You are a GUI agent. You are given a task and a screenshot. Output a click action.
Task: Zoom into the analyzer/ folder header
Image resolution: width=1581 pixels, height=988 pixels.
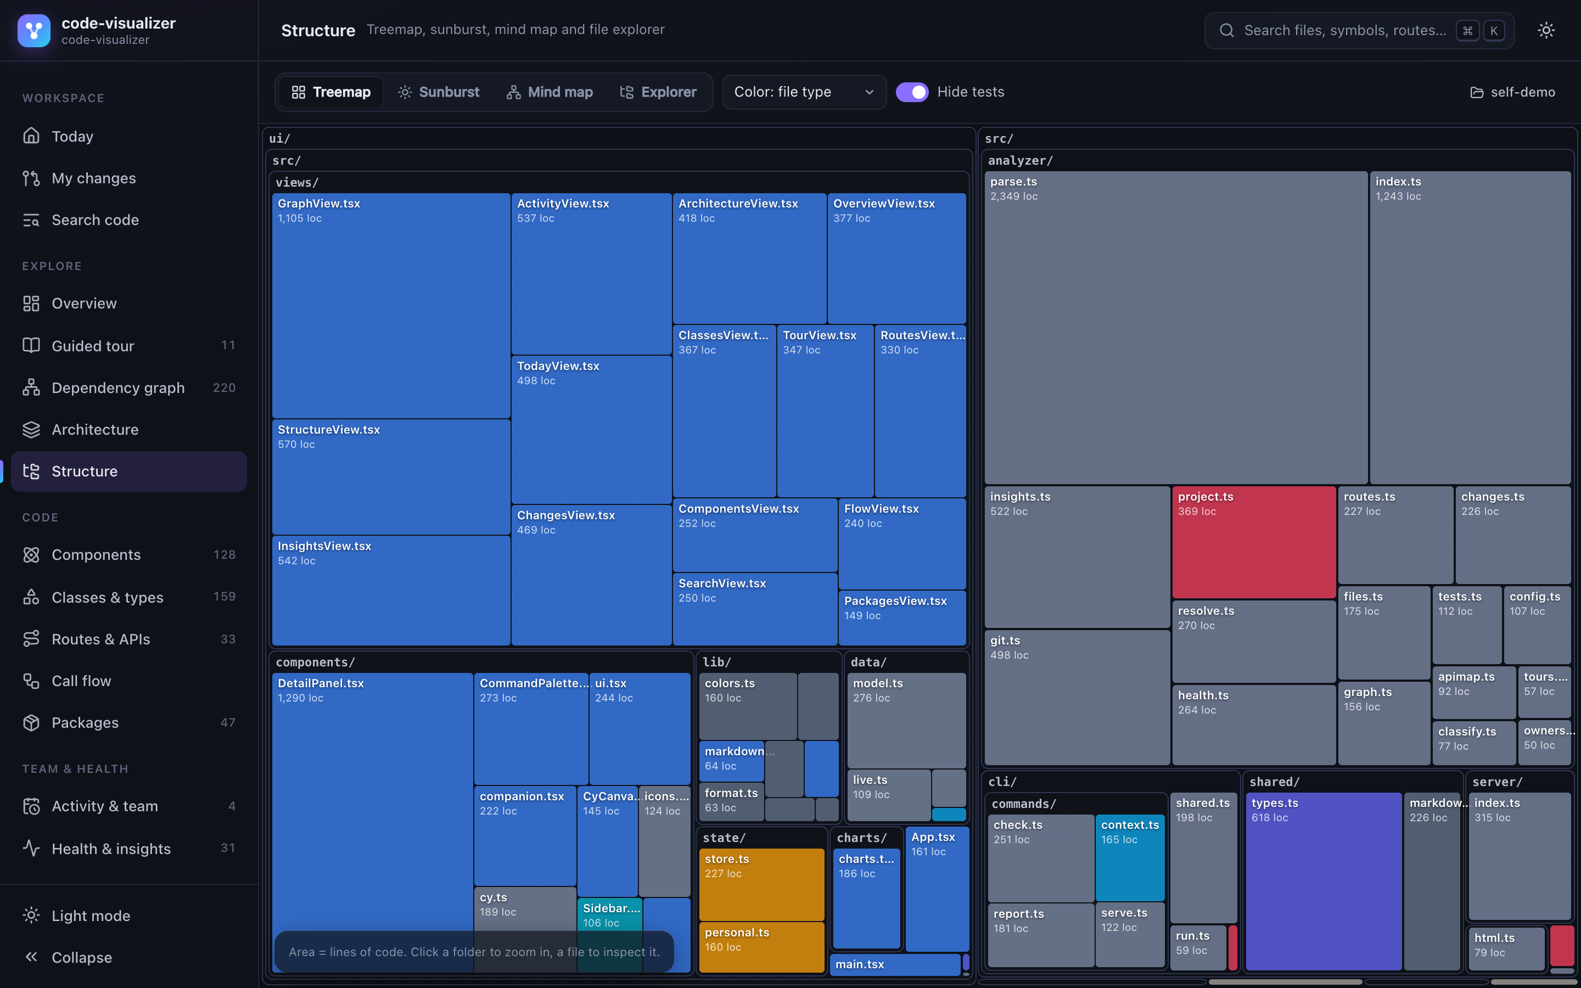[1277, 160]
